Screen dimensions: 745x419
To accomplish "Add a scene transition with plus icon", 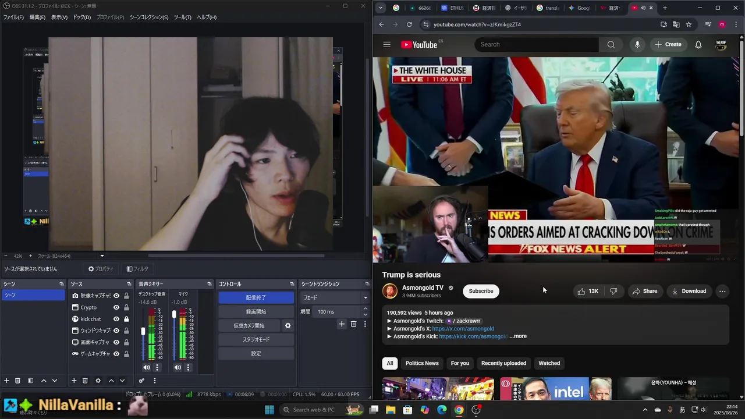I will [342, 324].
